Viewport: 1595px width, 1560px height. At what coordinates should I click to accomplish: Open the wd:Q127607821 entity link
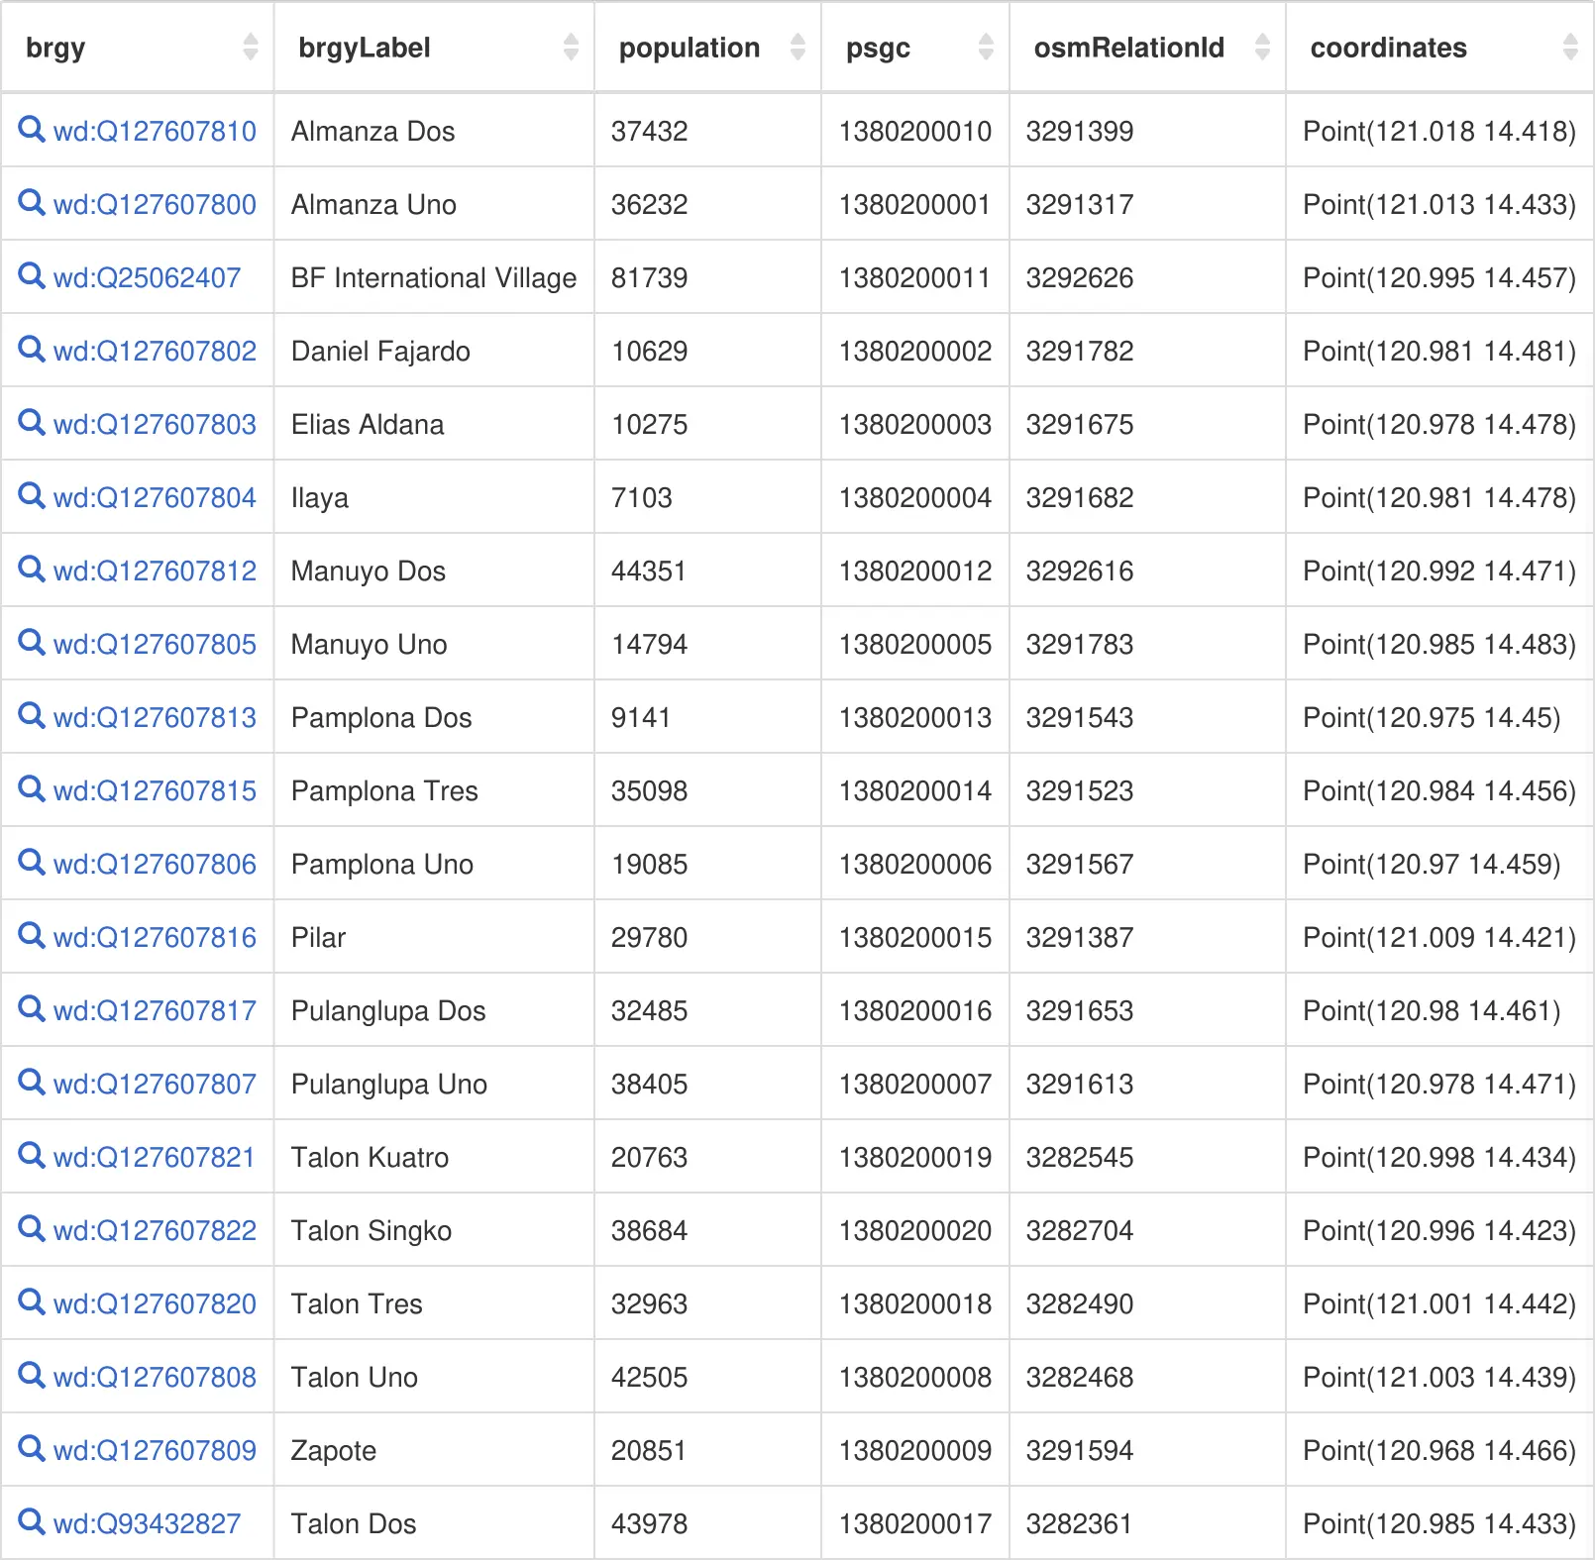pos(155,1157)
